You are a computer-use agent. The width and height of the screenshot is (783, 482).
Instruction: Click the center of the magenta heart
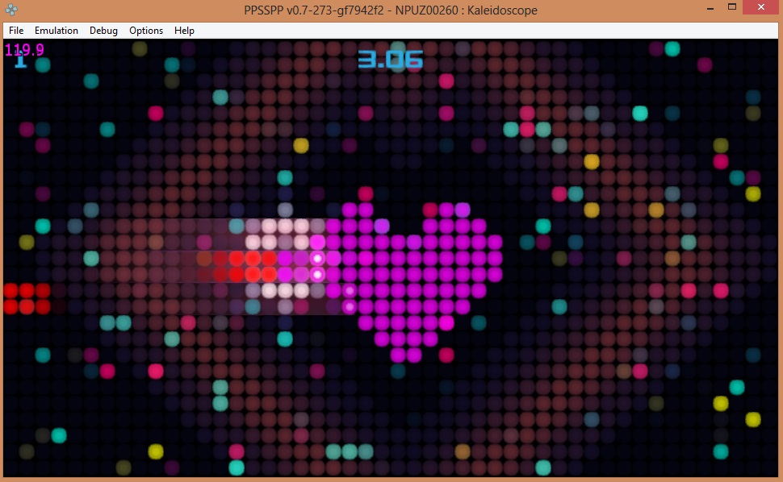(x=413, y=274)
